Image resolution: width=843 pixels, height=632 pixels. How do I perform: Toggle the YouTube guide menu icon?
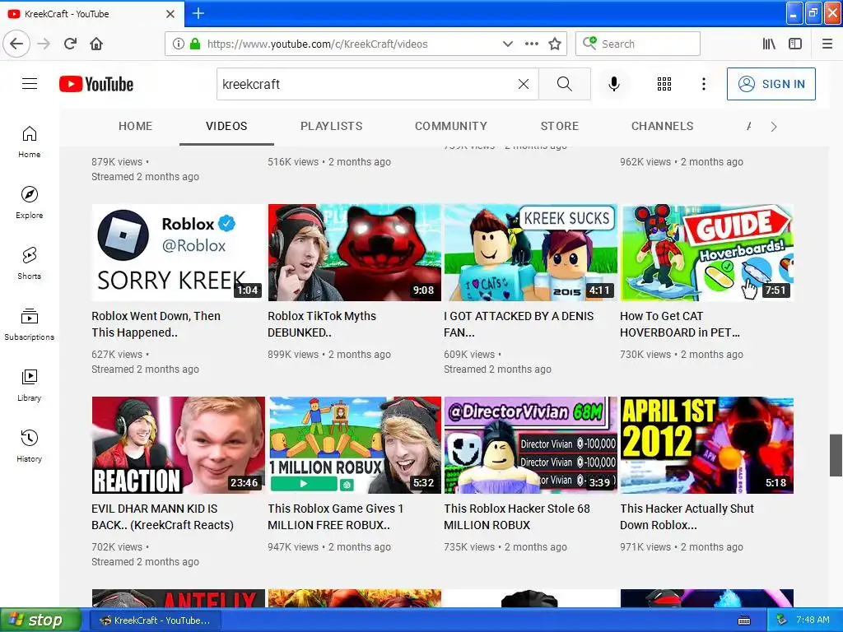click(x=30, y=84)
